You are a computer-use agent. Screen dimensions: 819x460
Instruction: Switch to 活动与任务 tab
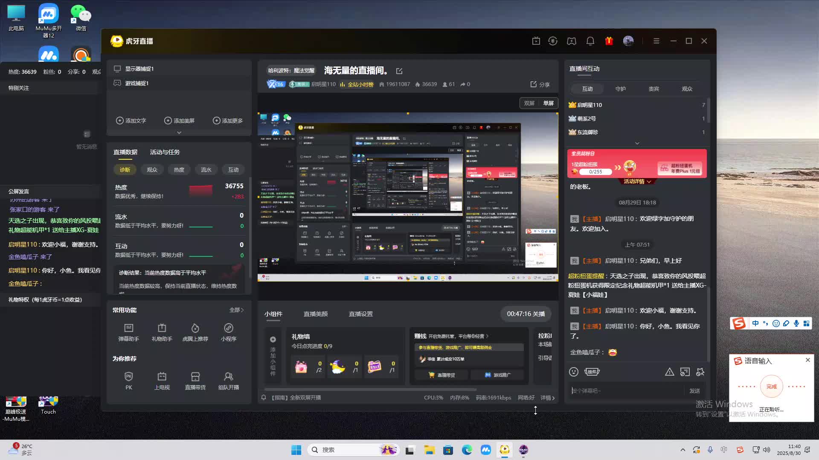pos(165,152)
